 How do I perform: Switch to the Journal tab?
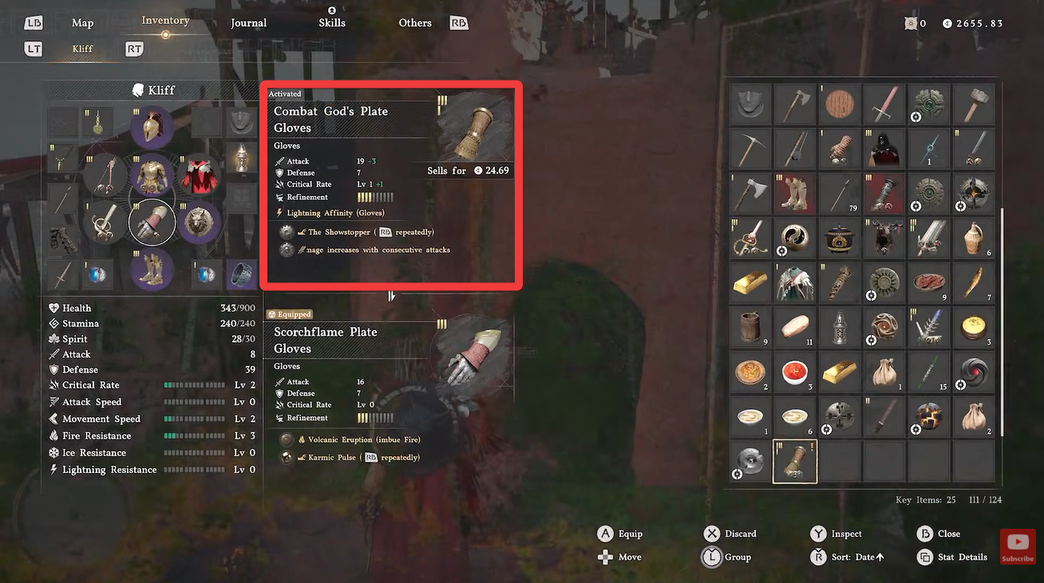tap(249, 23)
